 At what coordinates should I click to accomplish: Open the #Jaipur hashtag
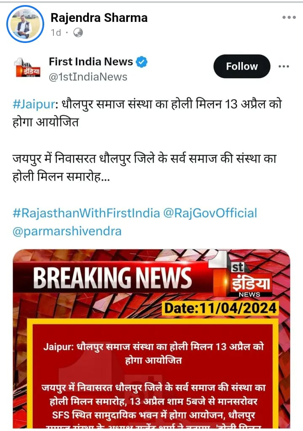(x=34, y=104)
